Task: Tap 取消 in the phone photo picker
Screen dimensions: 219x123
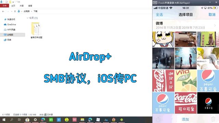Action: click(x=212, y=15)
